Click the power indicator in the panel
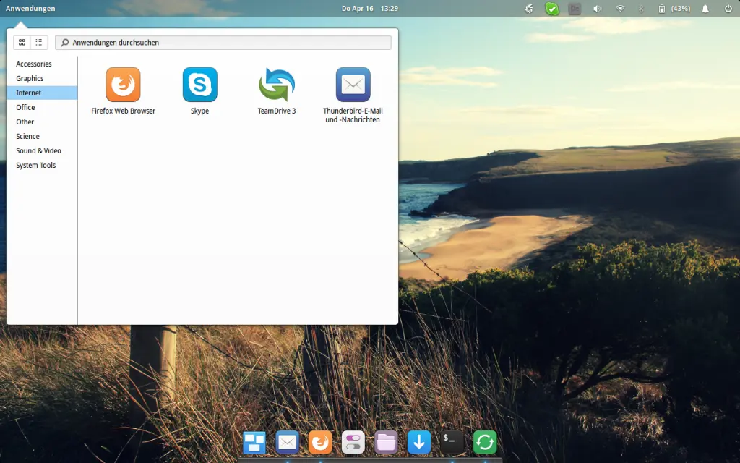Viewport: 740px width, 463px height. (728, 9)
